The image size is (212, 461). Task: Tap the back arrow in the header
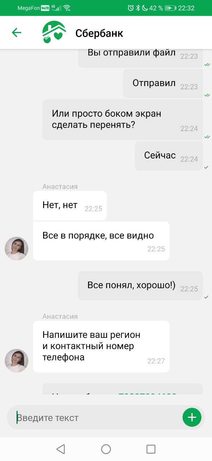click(17, 33)
